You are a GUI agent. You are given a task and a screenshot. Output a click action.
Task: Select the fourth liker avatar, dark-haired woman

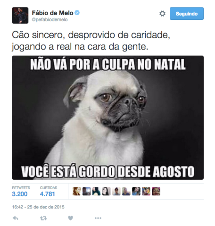107,192
